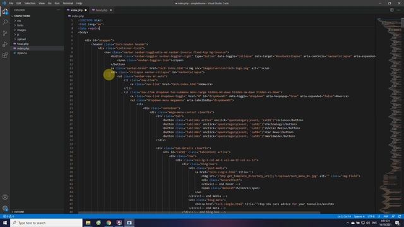The height and width of the screenshot is (227, 404).
Task: Expand the js folder
Action: click(x=18, y=35)
